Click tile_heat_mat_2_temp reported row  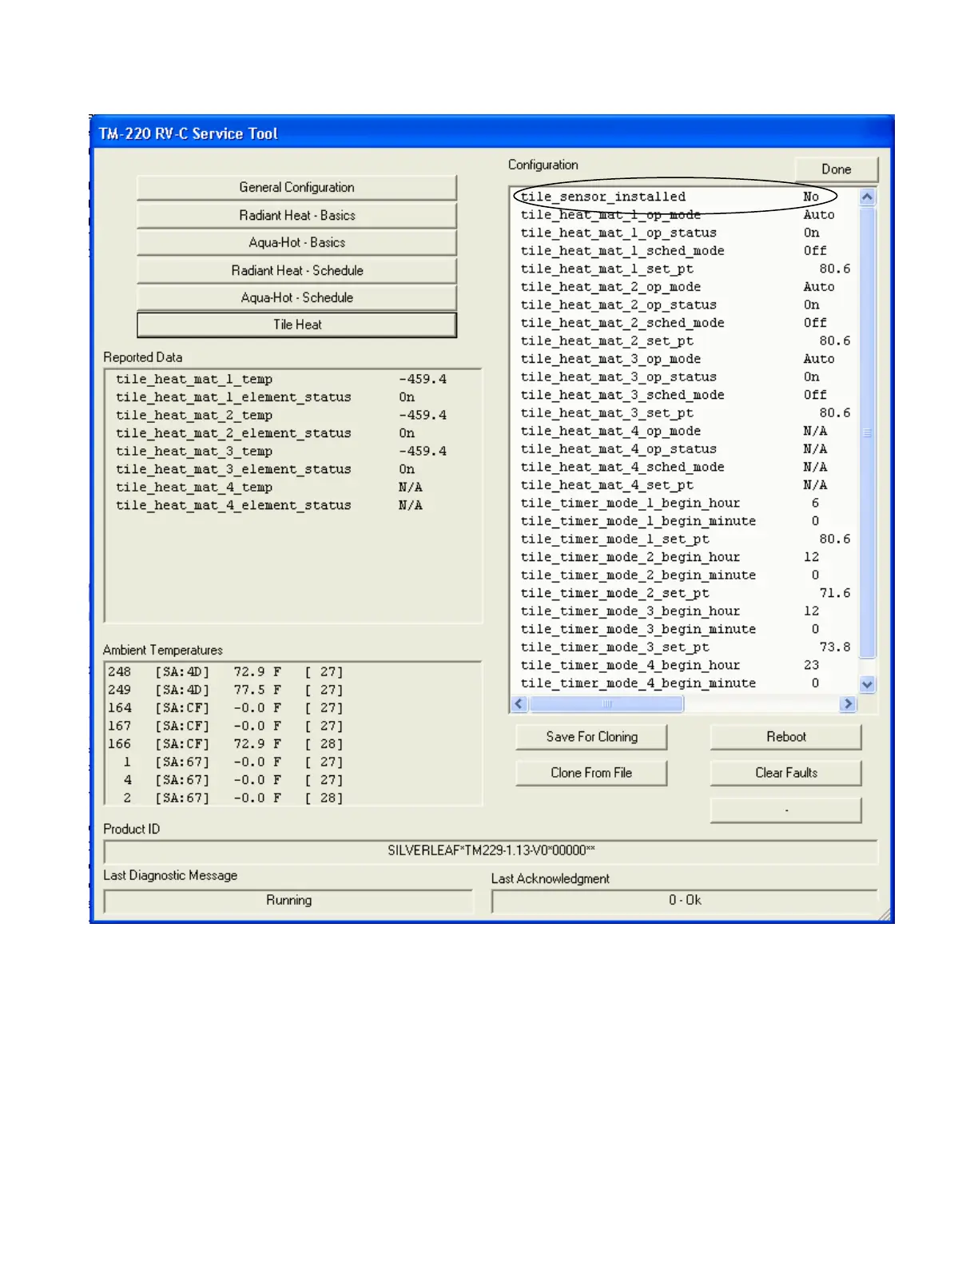[293, 415]
